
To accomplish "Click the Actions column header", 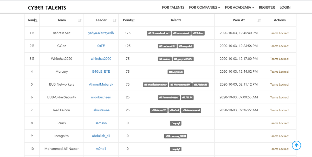I will [x=280, y=20].
